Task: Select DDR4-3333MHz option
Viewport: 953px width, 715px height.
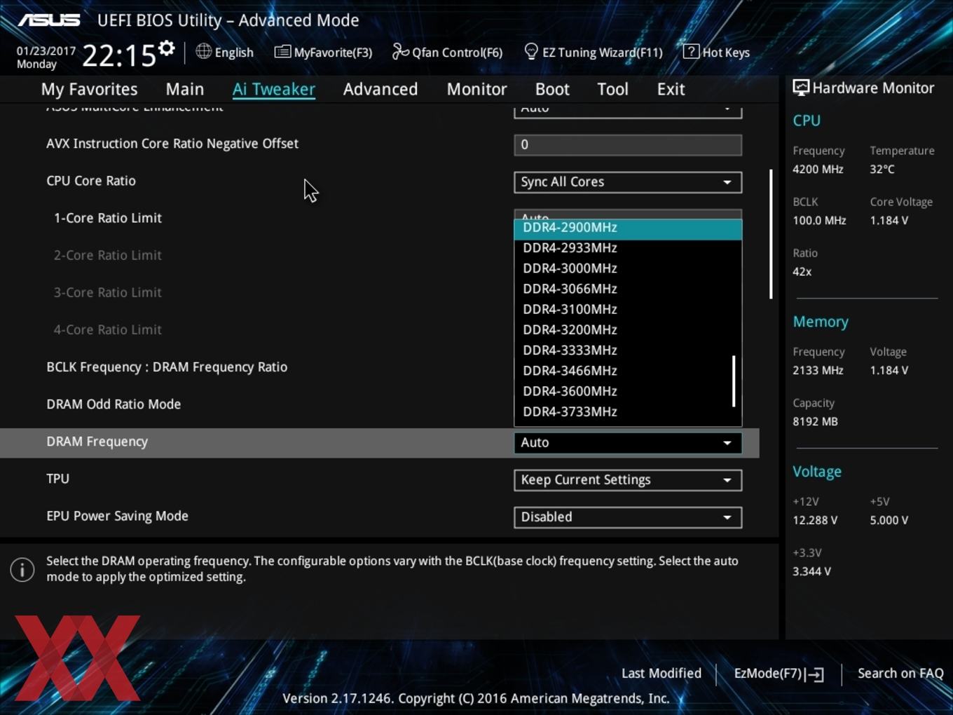Action: point(628,350)
